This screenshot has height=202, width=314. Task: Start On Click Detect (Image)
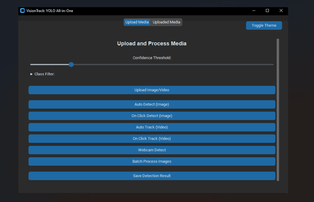click(152, 116)
